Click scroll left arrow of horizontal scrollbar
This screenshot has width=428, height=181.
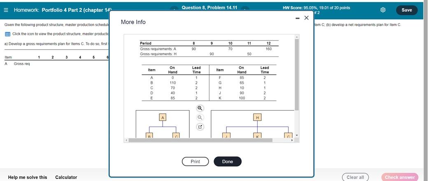coord(126,140)
